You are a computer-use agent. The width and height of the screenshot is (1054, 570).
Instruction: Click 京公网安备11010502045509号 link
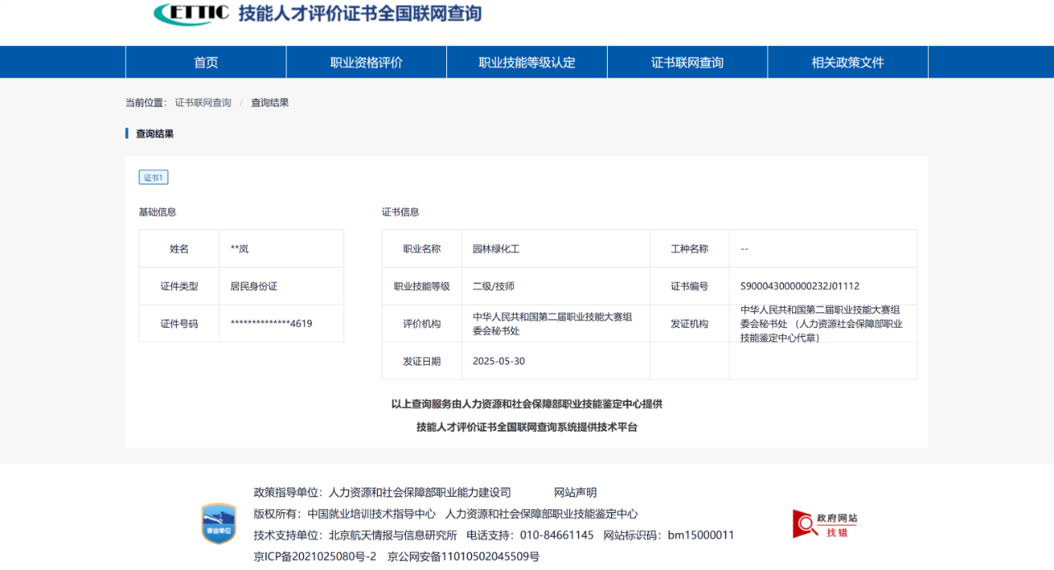click(x=464, y=557)
